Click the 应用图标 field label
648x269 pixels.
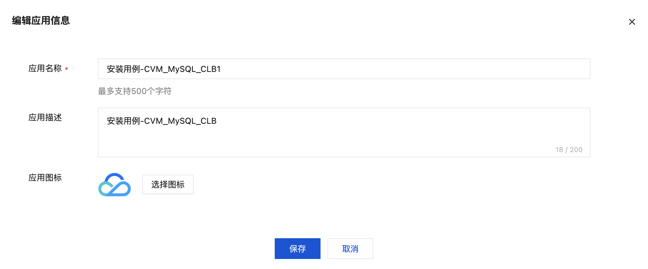[45, 178]
